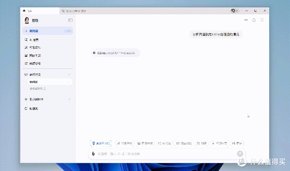
Task: Click the send arrow button
Action: click(x=240, y=153)
